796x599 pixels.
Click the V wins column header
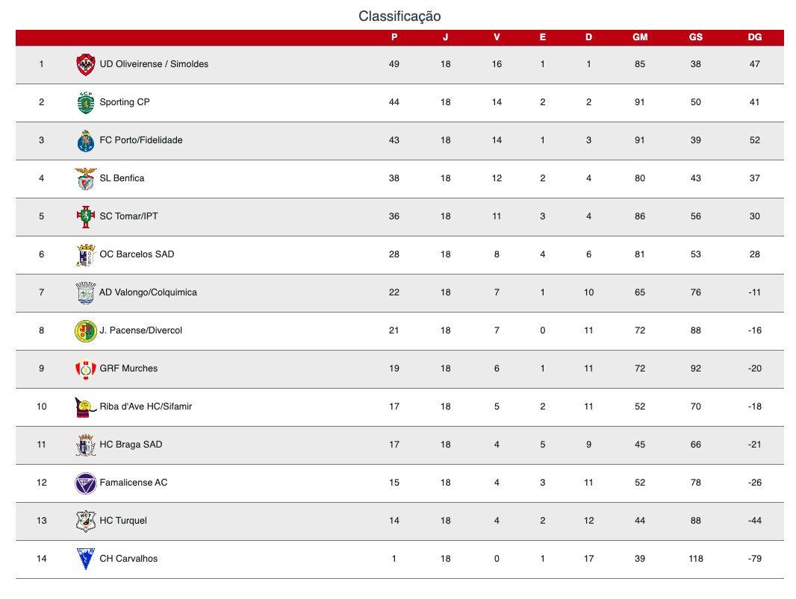click(x=497, y=37)
